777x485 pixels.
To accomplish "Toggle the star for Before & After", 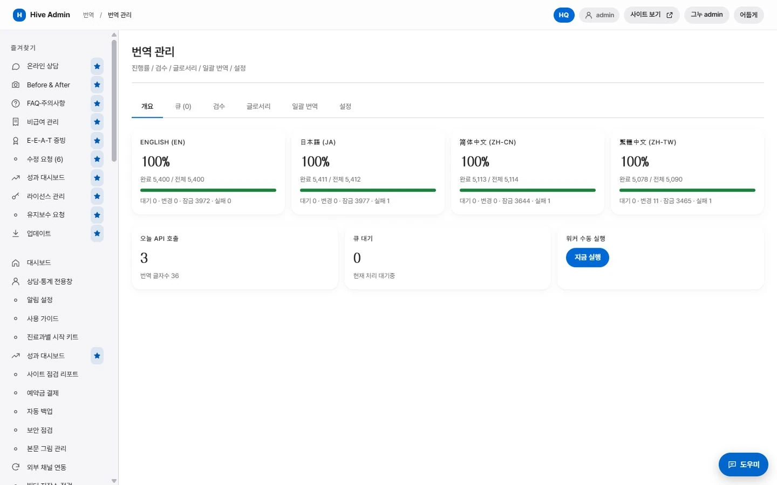I will [x=97, y=85].
